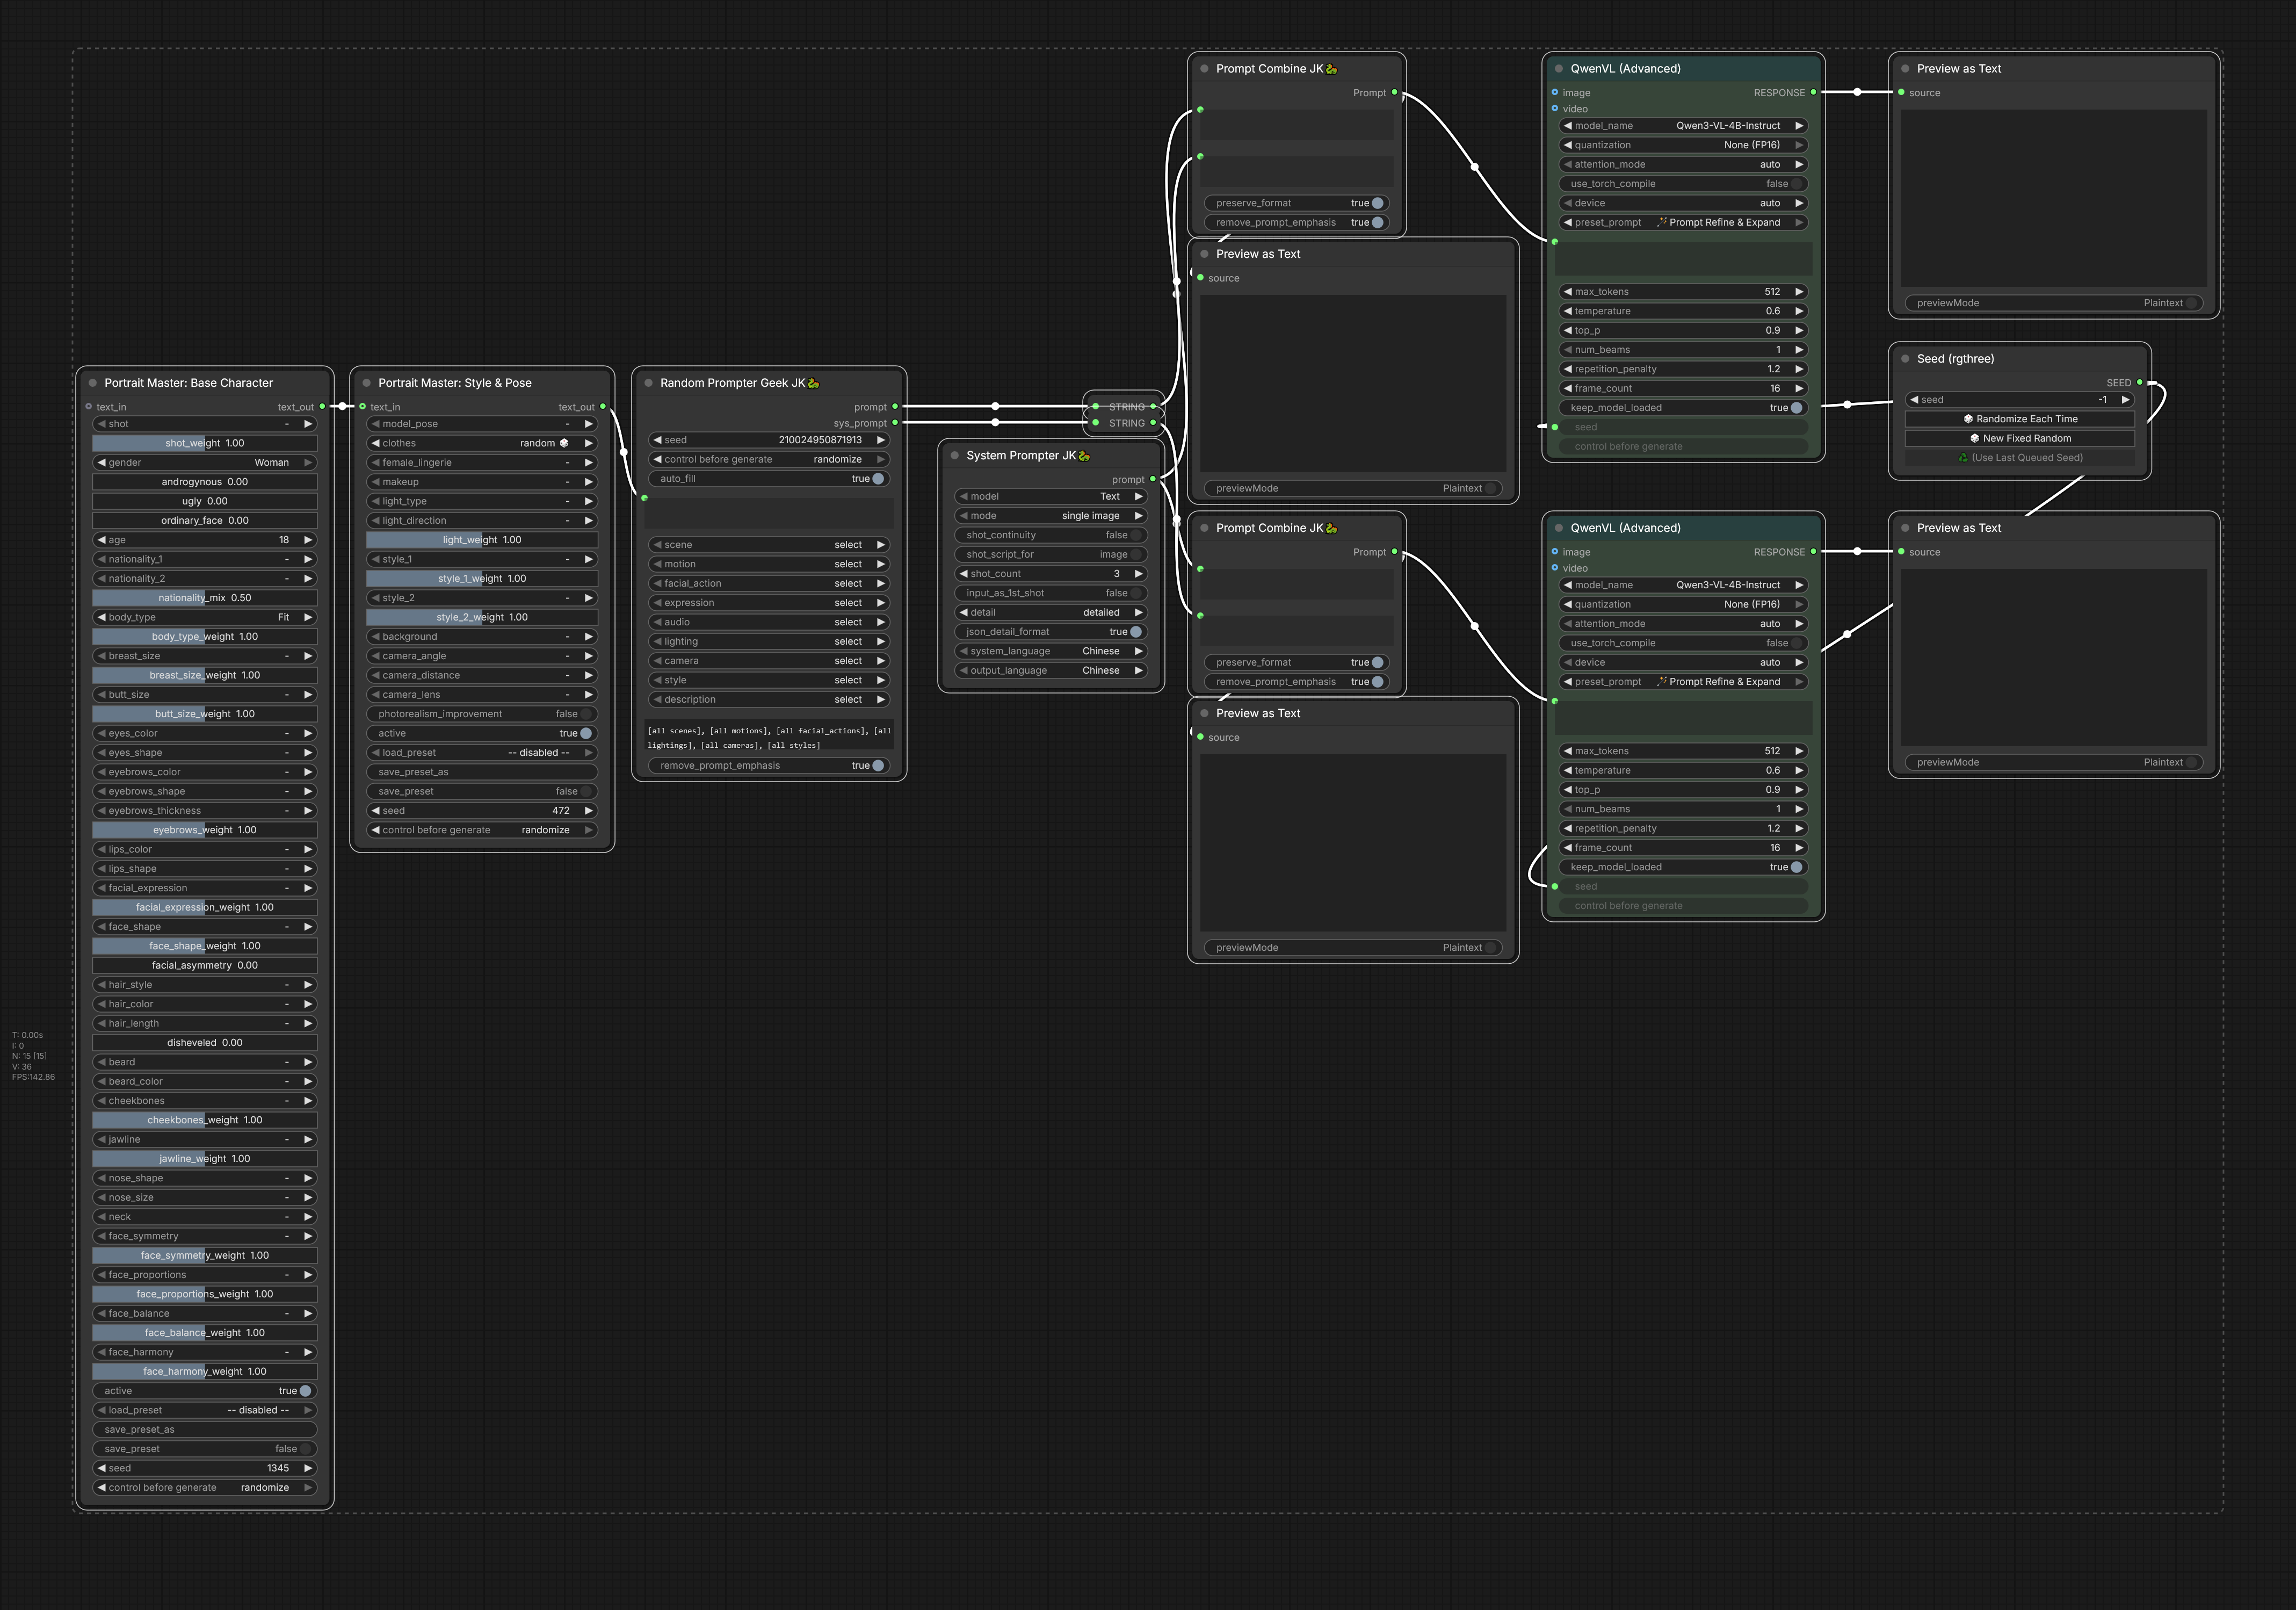Adjust light_weight 1.00 slider in Style & Pose
The height and width of the screenshot is (1610, 2296).
coord(482,540)
